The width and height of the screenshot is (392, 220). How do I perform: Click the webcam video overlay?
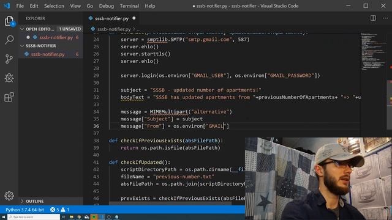click(x=318, y=178)
